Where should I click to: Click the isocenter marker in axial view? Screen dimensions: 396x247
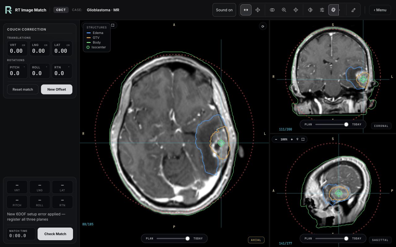coord(221,143)
